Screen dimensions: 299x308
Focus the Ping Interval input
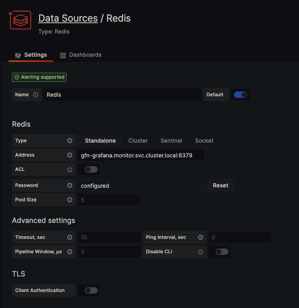[x=240, y=237]
